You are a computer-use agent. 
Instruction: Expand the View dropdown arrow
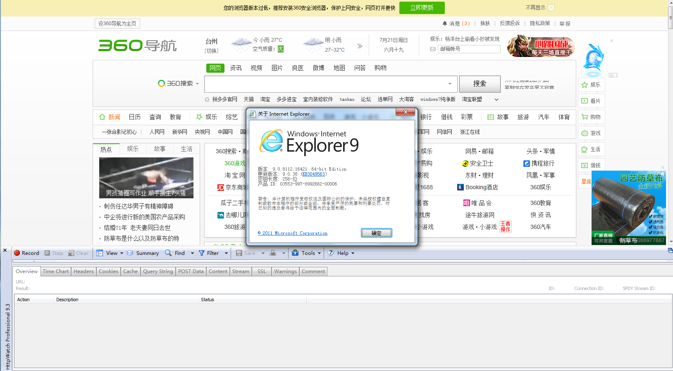point(122,253)
